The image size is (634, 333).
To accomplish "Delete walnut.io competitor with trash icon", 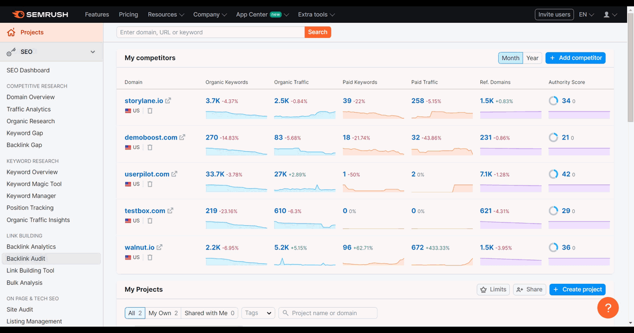I will 150,257.
